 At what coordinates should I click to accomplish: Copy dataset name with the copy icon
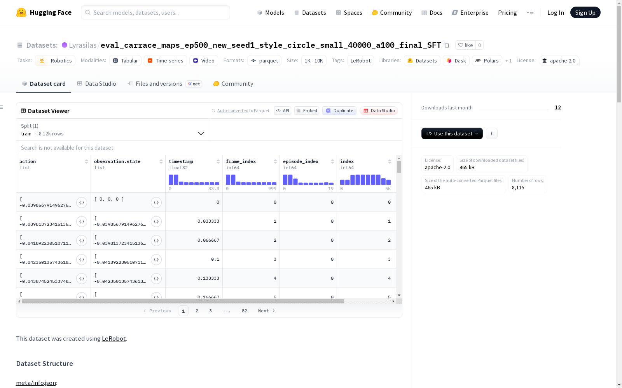(446, 45)
